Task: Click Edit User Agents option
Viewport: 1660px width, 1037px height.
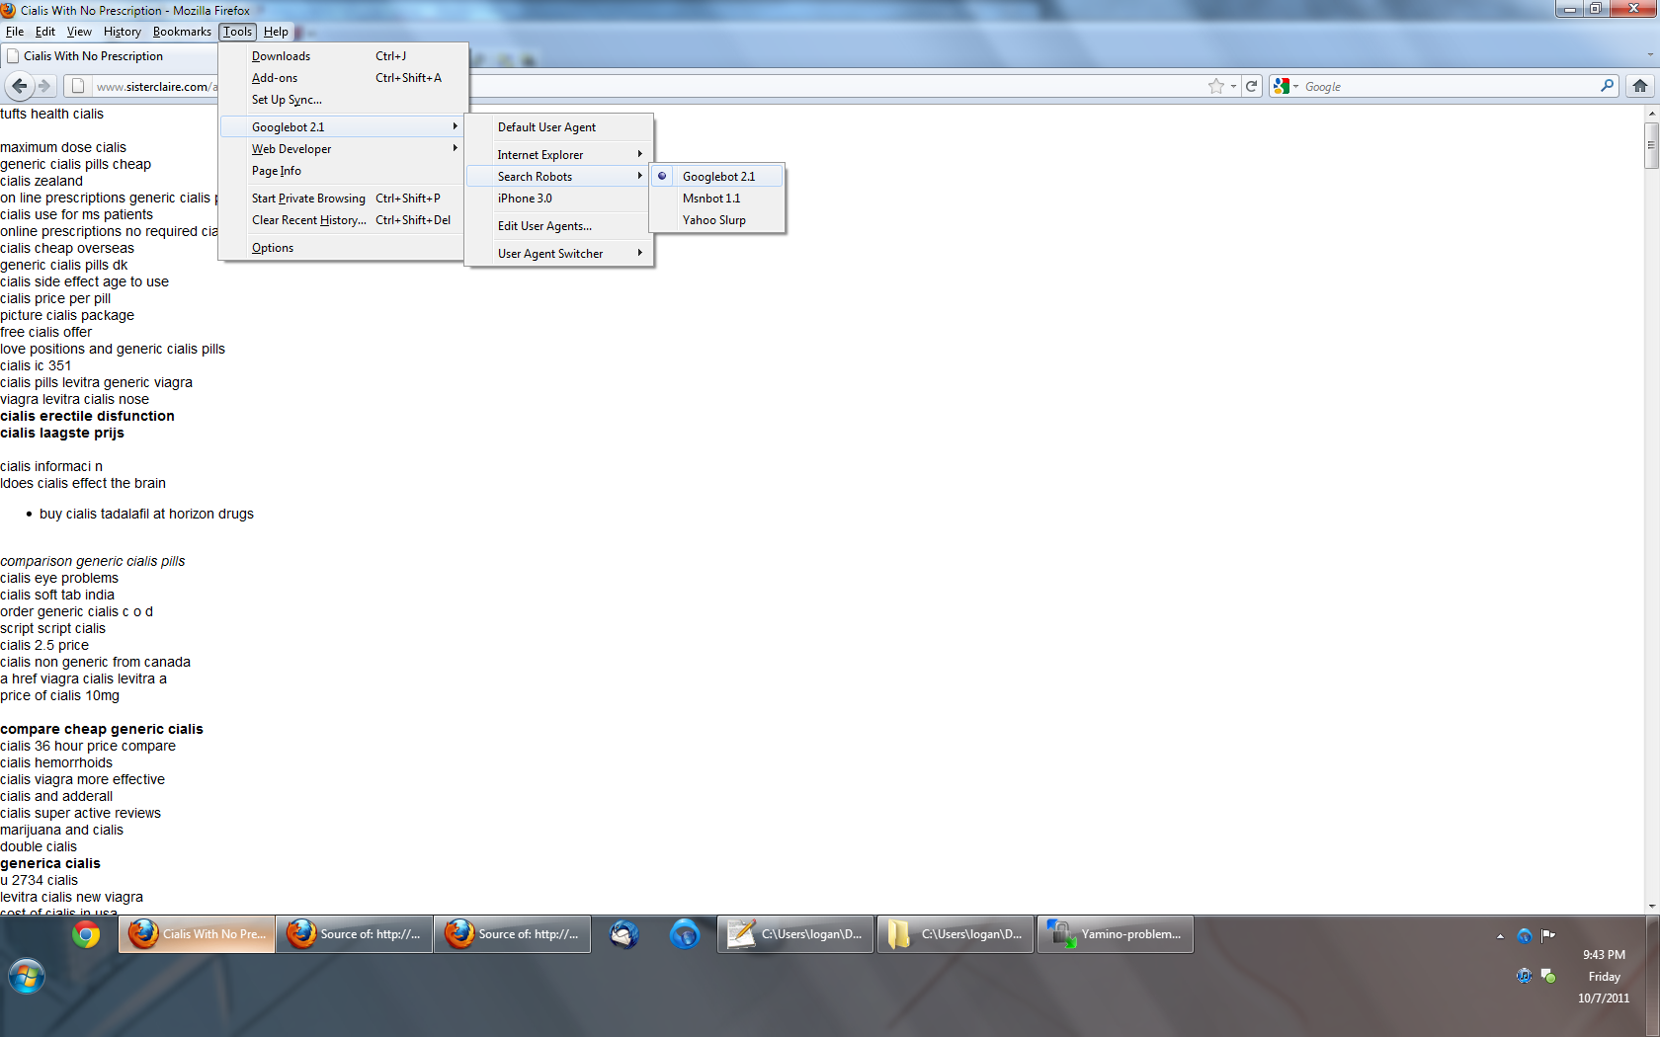Action: click(544, 226)
